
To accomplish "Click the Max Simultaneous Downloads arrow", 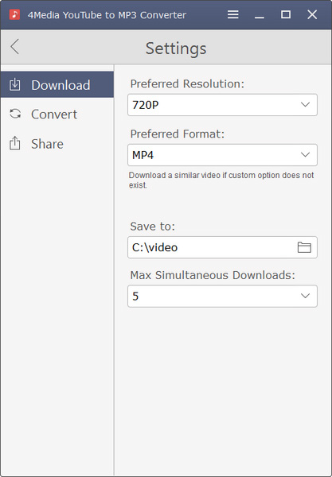I will (305, 296).
